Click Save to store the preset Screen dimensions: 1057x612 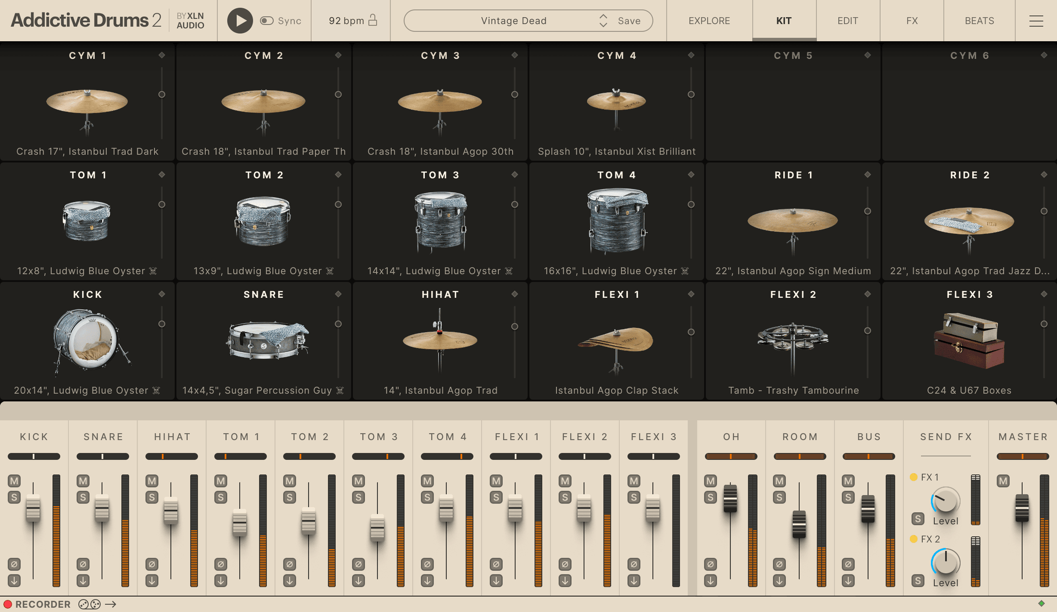pos(629,21)
